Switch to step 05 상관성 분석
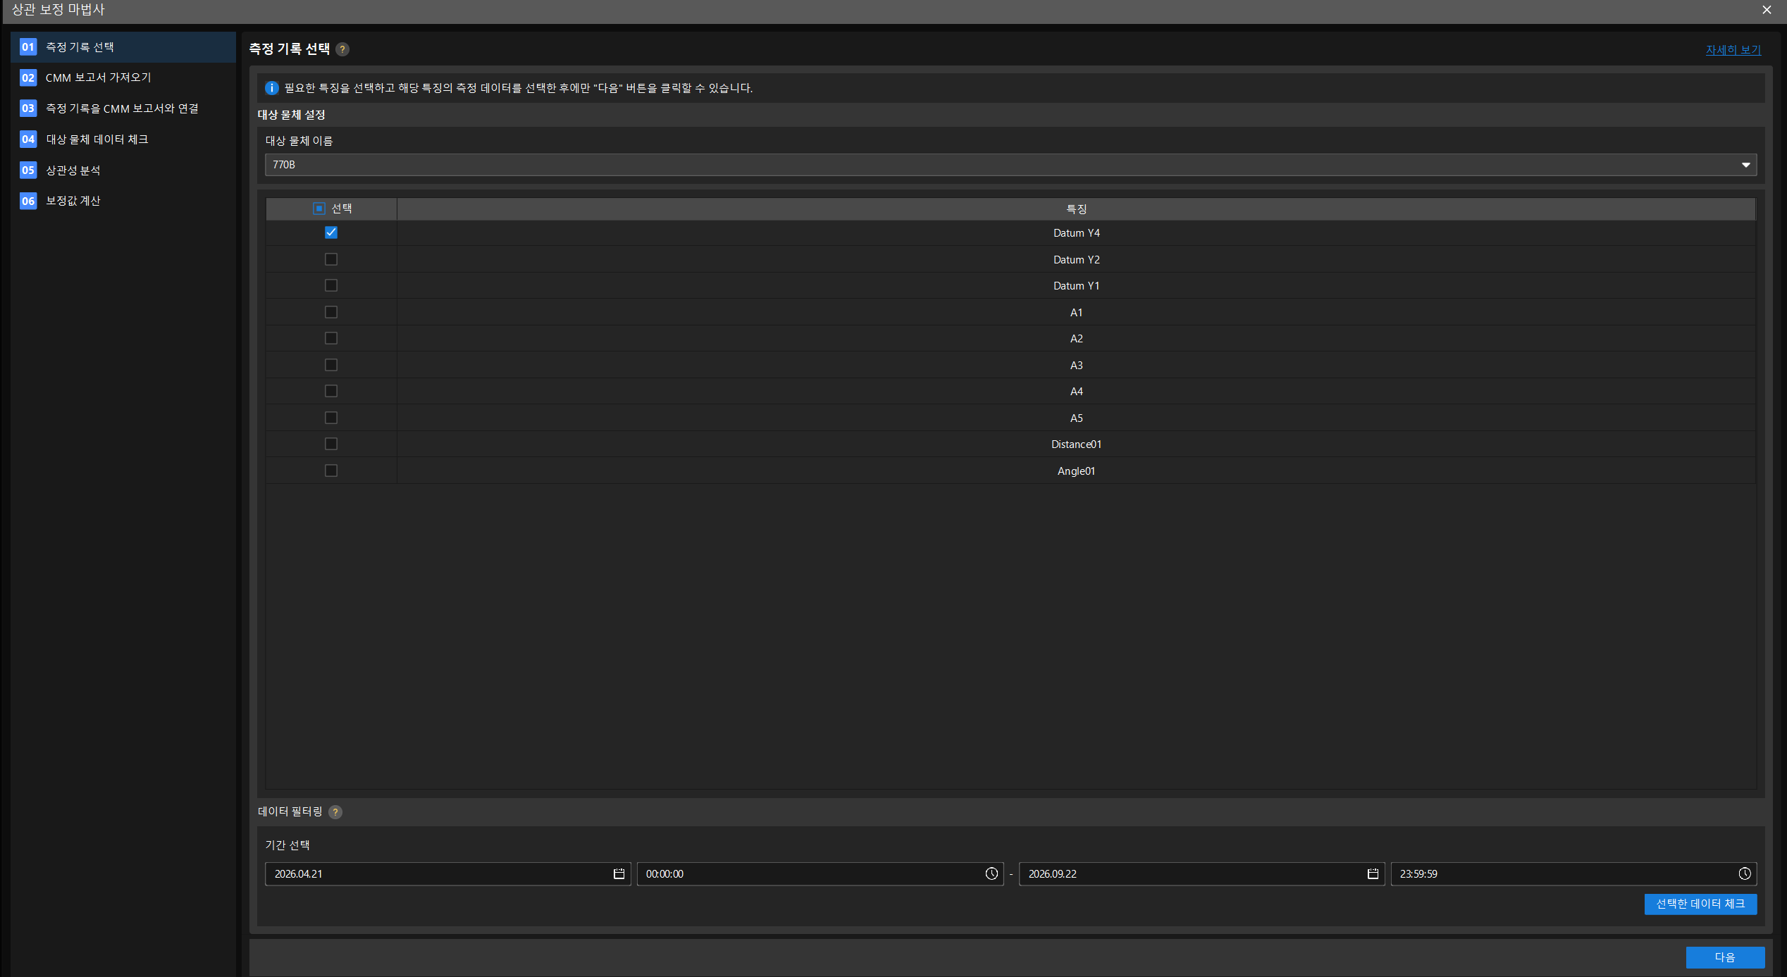Screen dimensions: 1787x977 [123, 170]
